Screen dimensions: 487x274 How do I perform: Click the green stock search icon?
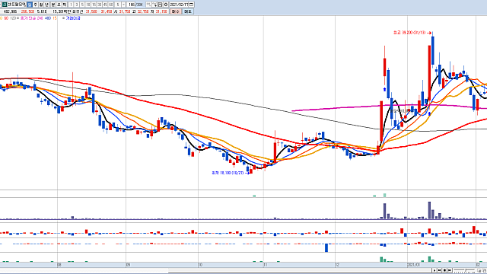point(5,5)
